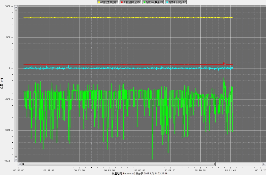Click the 500 y-axis label
The width and height of the screenshot is (266, 175).
pos(8,37)
